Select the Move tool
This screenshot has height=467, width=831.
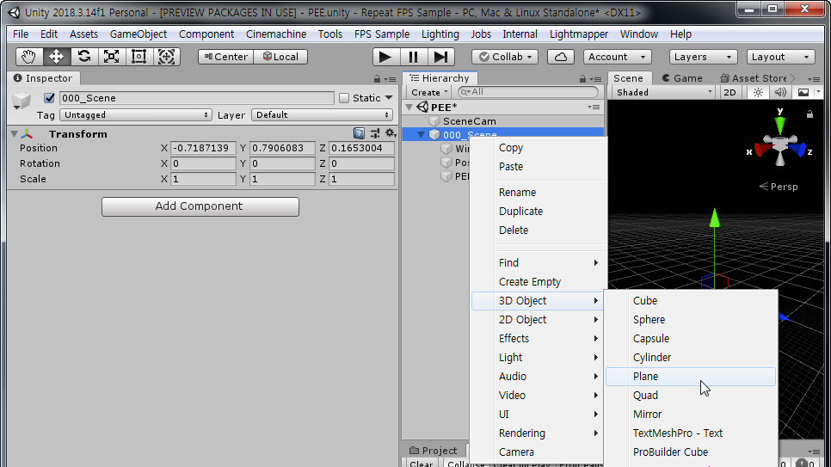click(x=56, y=57)
